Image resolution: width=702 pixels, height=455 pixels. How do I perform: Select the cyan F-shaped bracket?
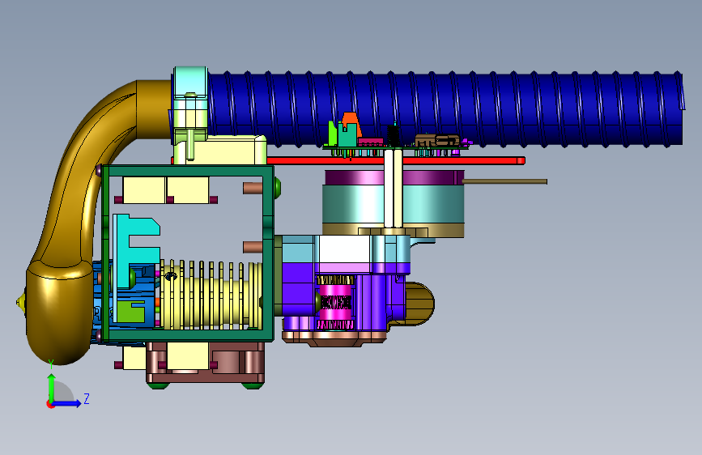136,252
